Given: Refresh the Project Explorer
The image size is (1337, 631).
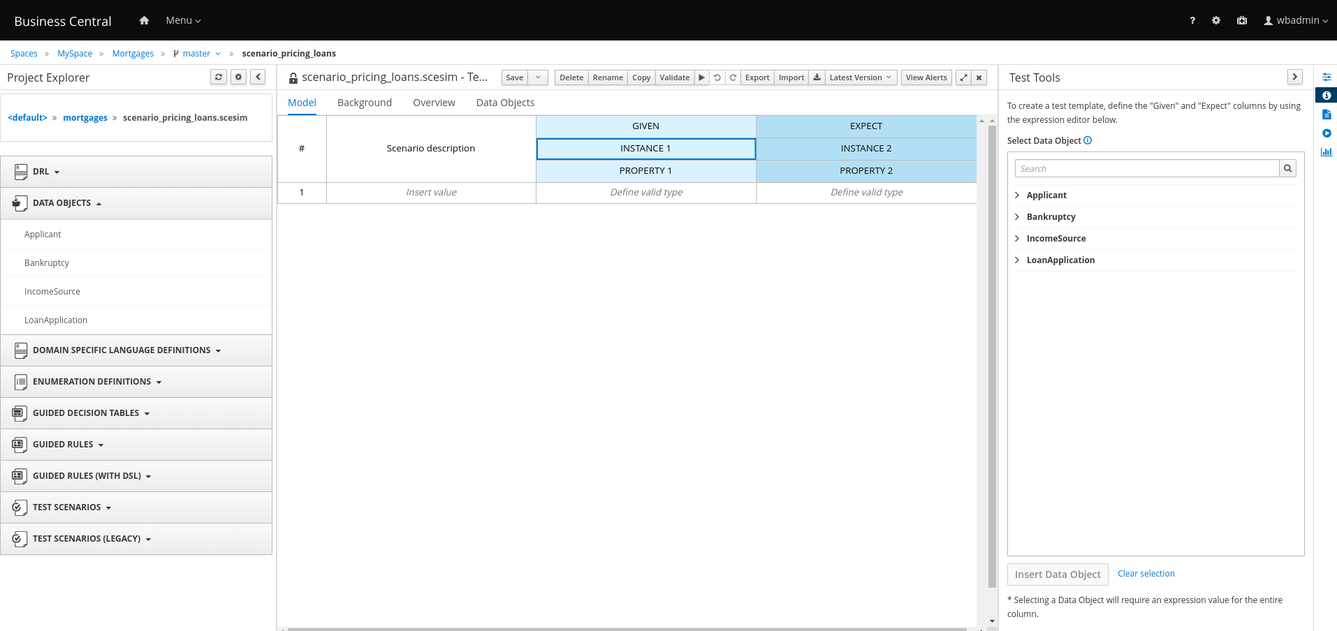Looking at the screenshot, I should pos(219,77).
